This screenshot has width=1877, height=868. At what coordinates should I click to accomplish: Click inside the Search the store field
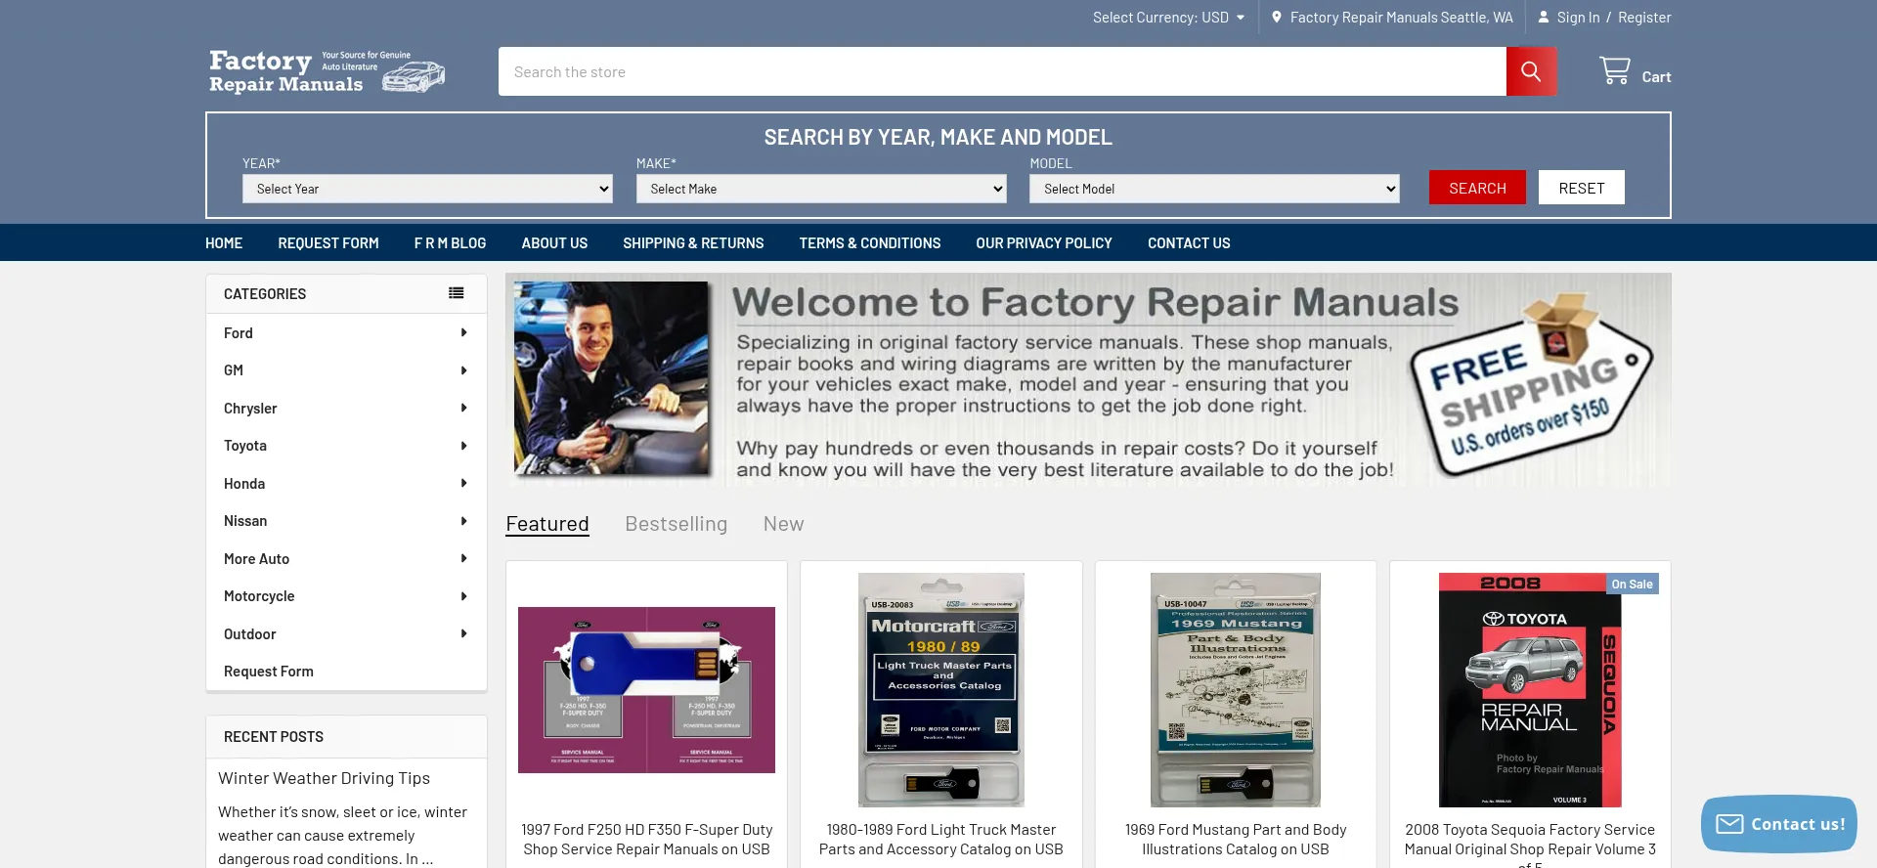(x=1002, y=71)
